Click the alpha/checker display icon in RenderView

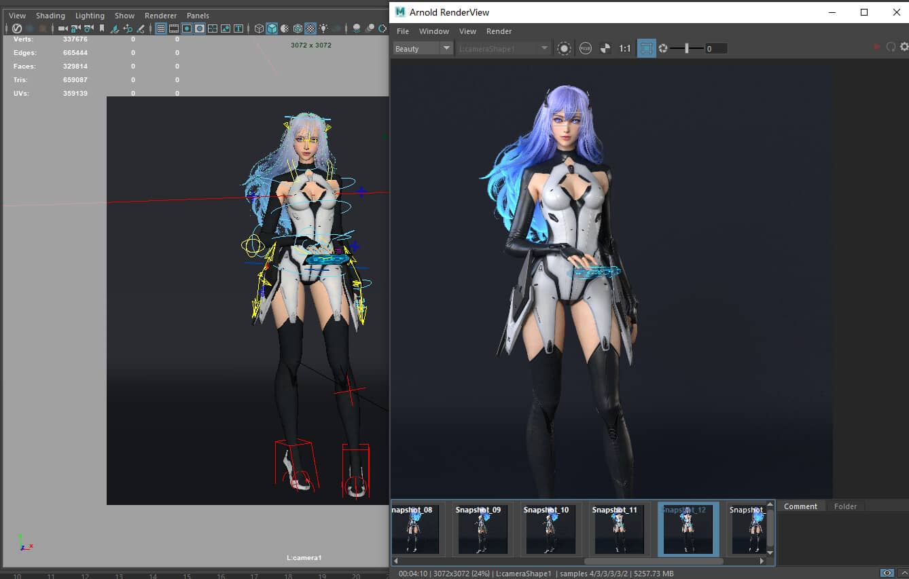(605, 48)
